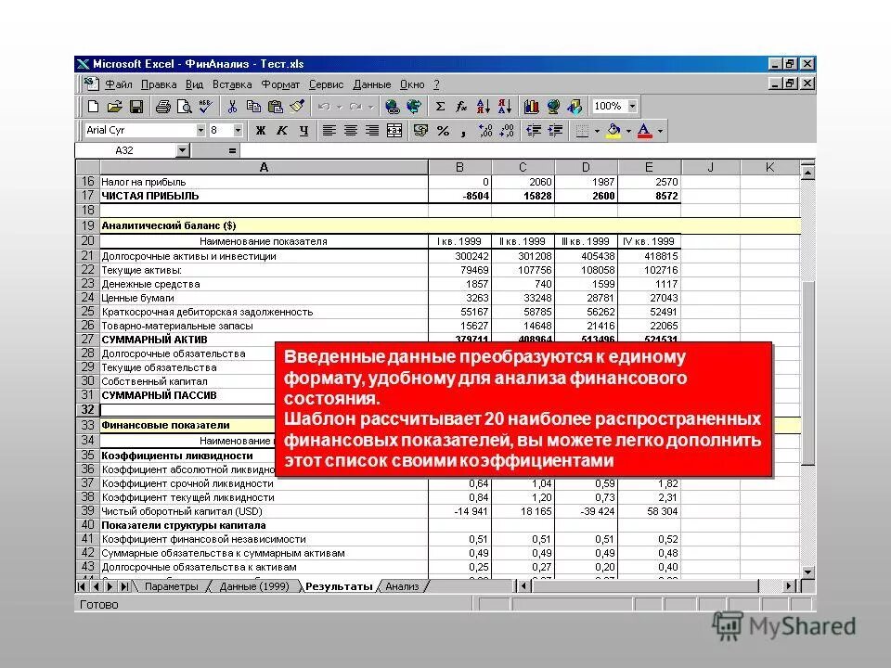Expand the redo history arrow
Viewport: 891px width, 668px height.
371,107
